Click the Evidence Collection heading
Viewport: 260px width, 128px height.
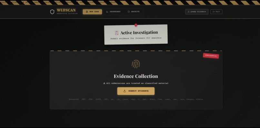tap(136, 76)
